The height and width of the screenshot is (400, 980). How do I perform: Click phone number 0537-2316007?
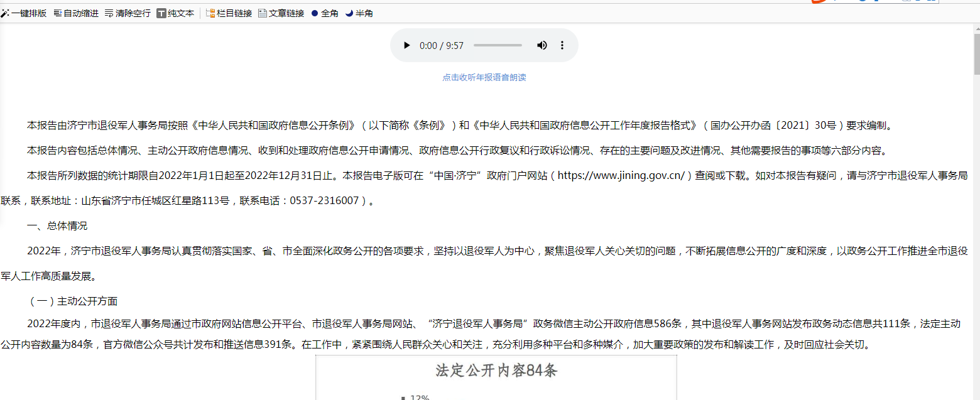tap(324, 201)
